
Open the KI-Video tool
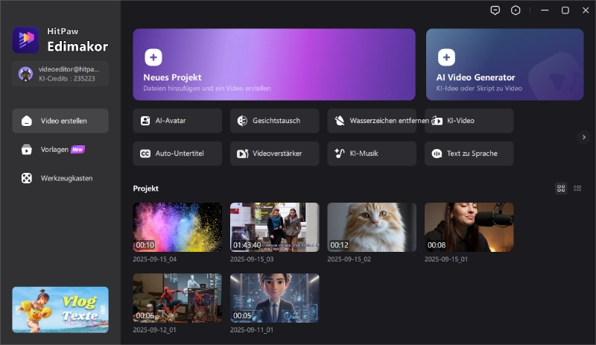(x=469, y=121)
